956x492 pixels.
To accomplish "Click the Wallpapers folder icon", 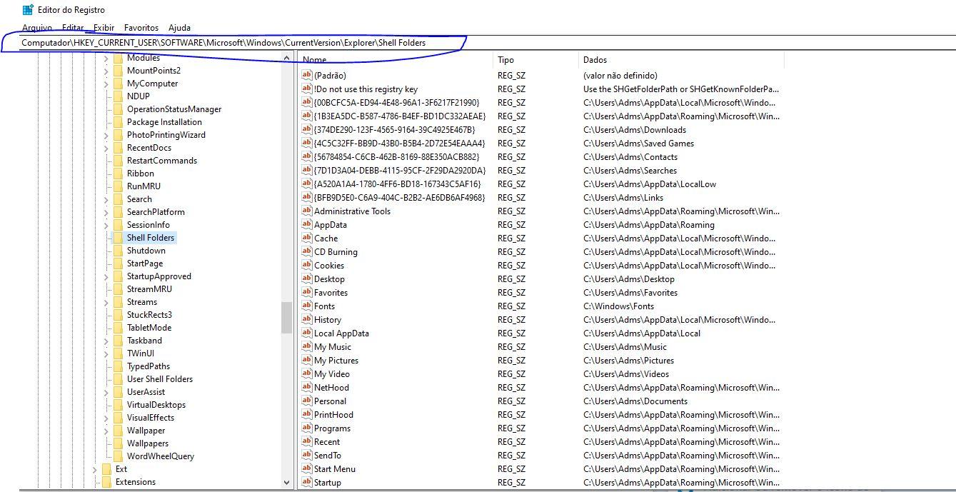I will [117, 443].
